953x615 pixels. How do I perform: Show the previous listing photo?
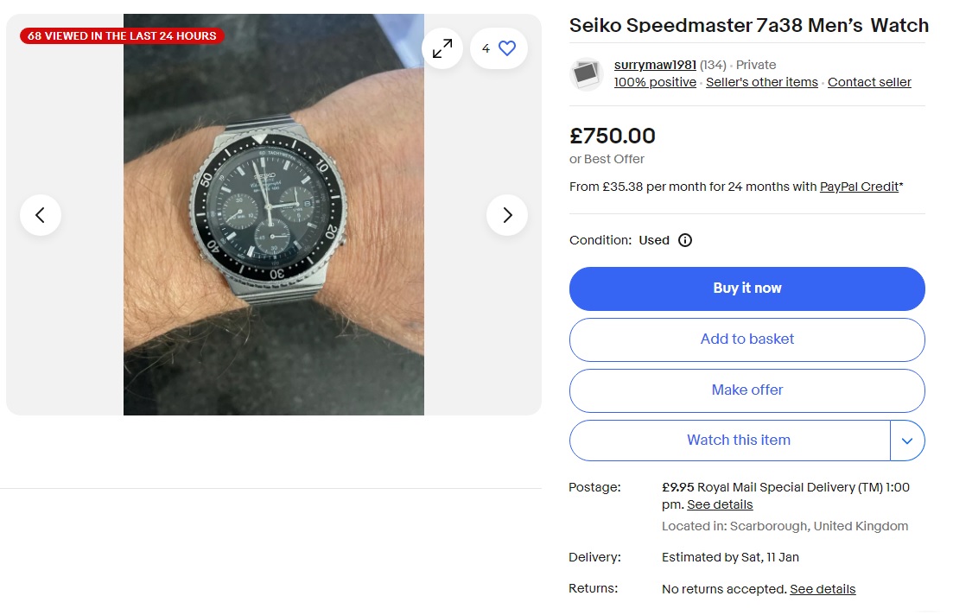coord(41,214)
